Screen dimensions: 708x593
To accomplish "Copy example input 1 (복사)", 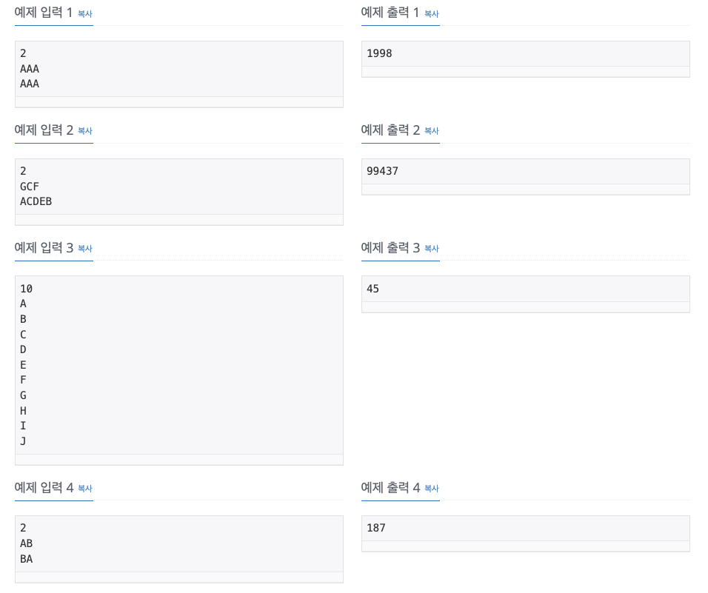I will tap(85, 14).
